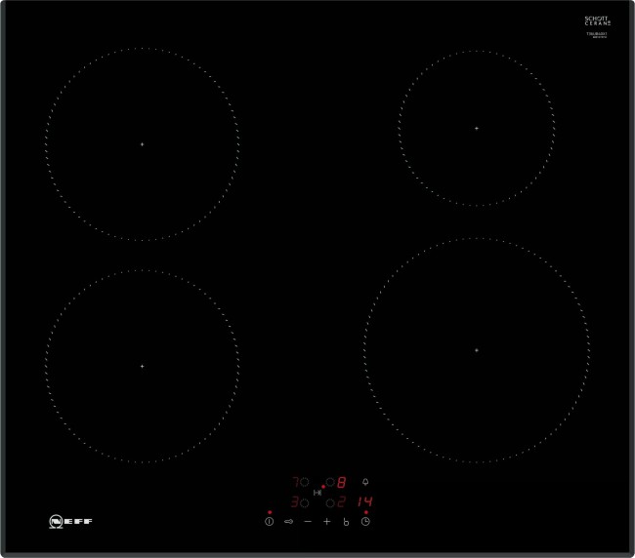The image size is (635, 558).
Task: Select the front-left zone circle beside 3
Action: pyautogui.click(x=305, y=502)
